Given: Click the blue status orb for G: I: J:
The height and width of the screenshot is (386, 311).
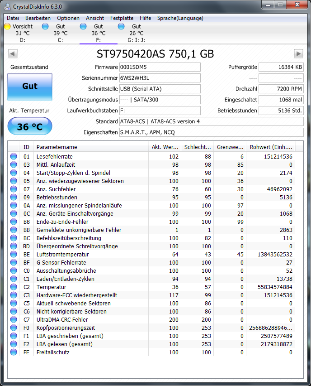Looking at the screenshot, I should [x=121, y=26].
